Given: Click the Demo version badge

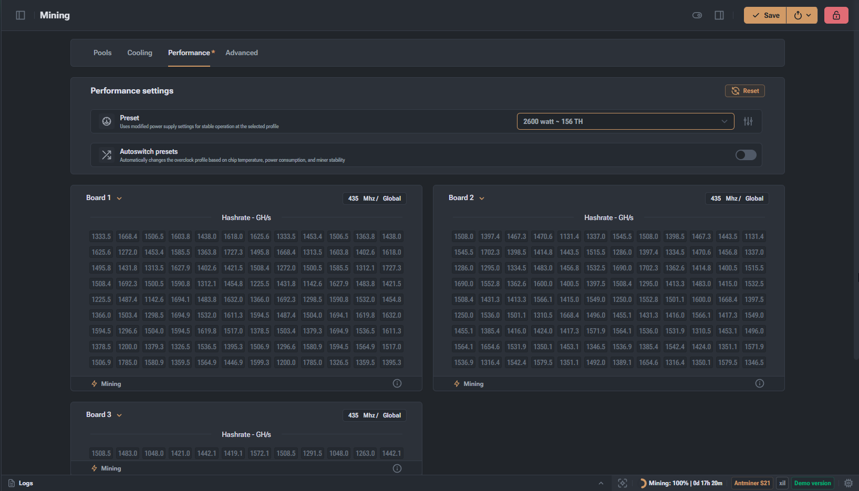Looking at the screenshot, I should coord(812,483).
